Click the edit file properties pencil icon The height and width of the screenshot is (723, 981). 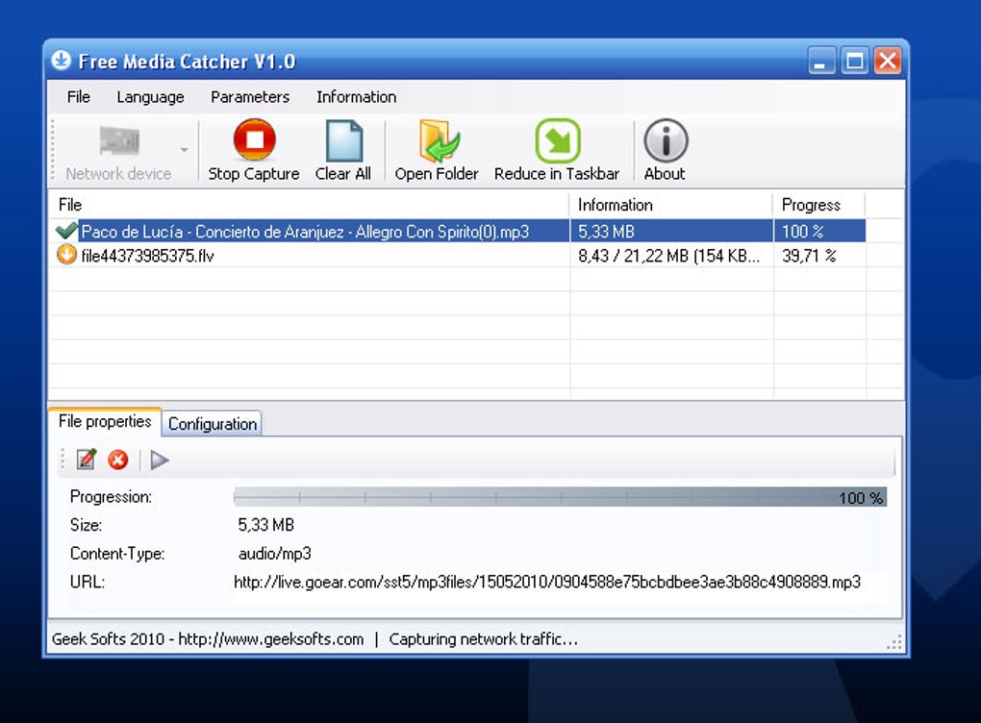pyautogui.click(x=87, y=460)
